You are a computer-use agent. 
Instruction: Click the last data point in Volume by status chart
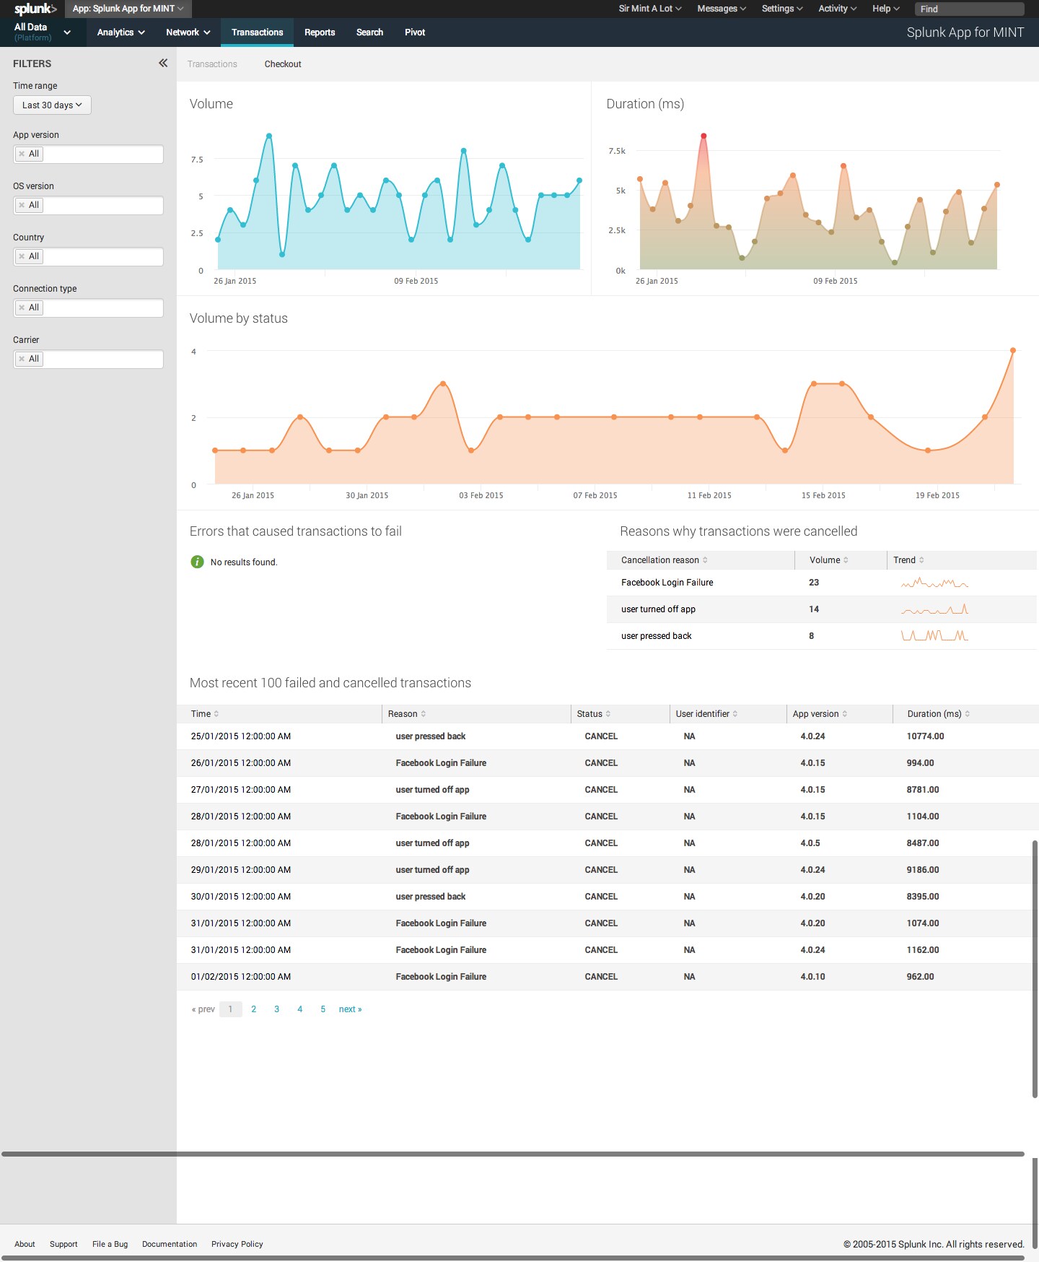(x=1013, y=350)
